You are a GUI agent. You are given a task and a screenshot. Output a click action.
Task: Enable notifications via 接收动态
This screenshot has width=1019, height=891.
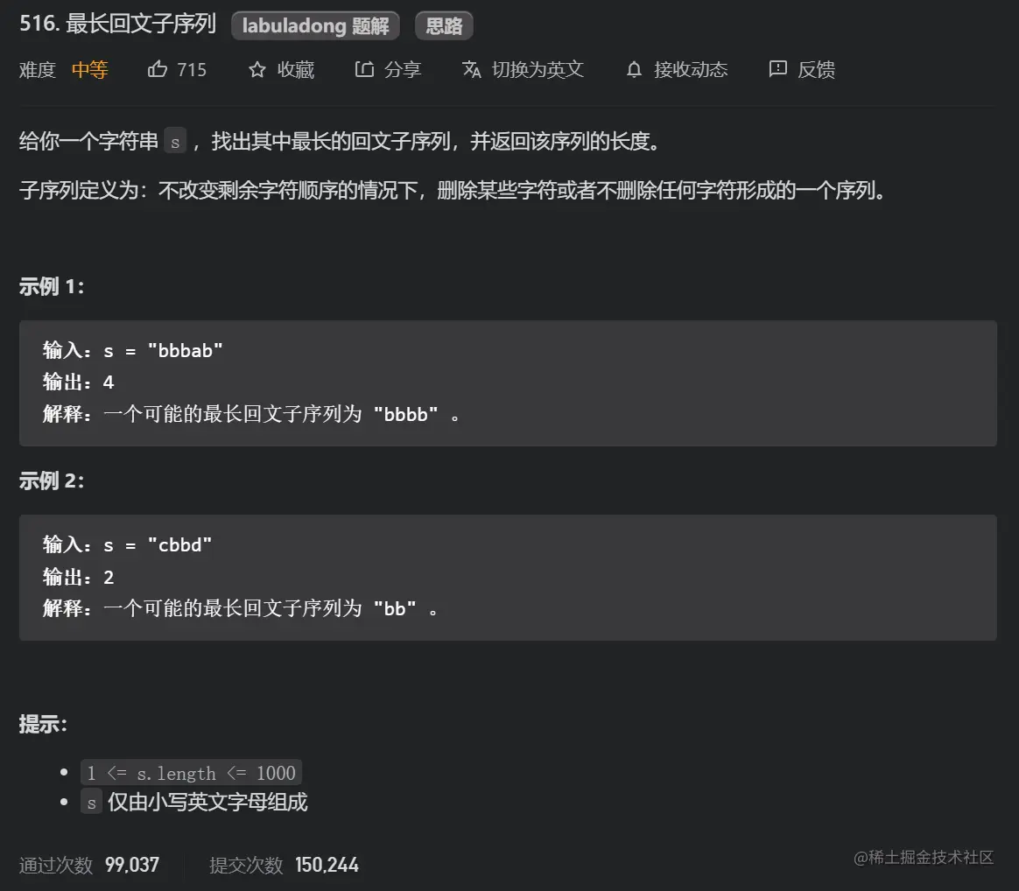click(692, 69)
